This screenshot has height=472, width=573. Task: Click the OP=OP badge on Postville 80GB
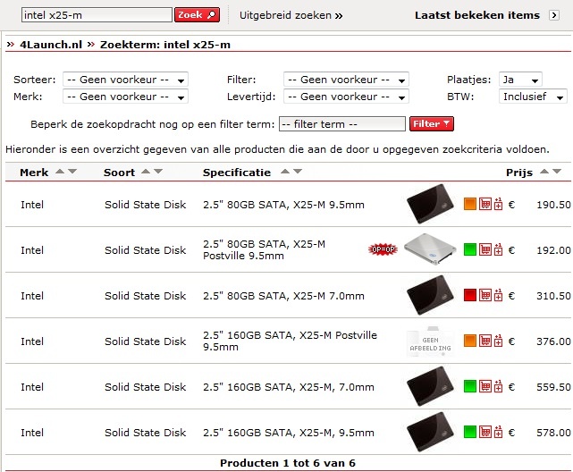click(x=383, y=249)
